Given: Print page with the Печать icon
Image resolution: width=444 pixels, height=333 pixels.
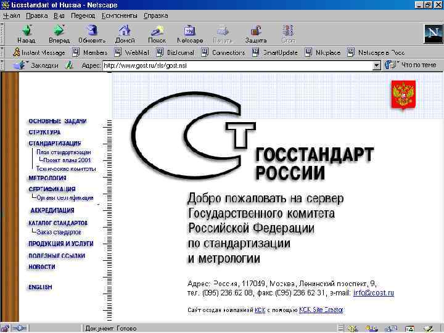Looking at the screenshot, I should 222,33.
